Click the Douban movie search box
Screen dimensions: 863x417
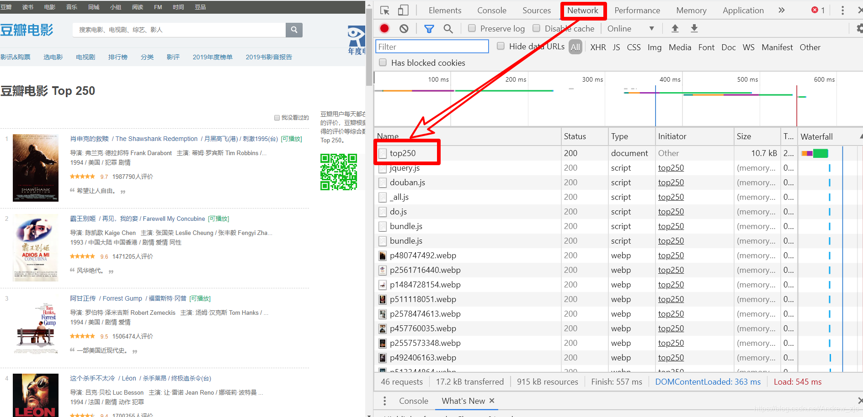pyautogui.click(x=179, y=30)
